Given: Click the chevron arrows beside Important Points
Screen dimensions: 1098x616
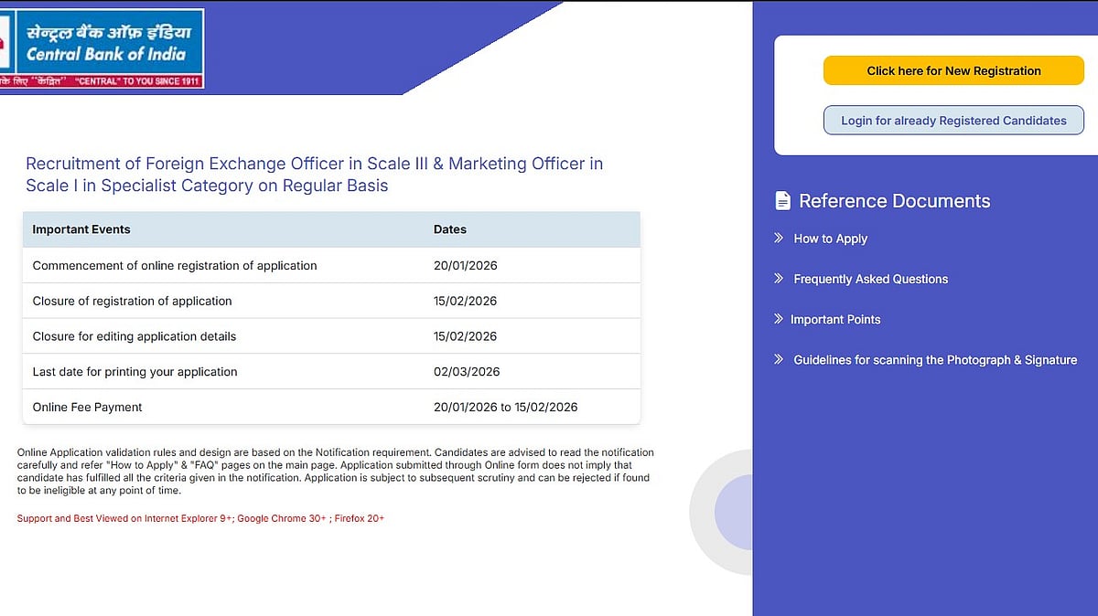Looking at the screenshot, I should [x=779, y=319].
